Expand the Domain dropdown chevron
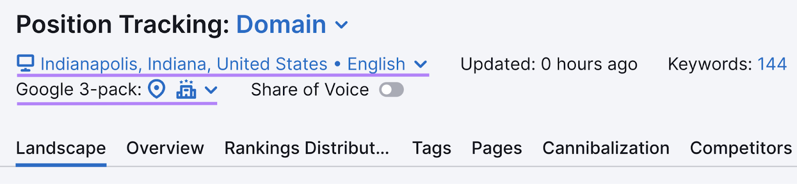Image resolution: width=797 pixels, height=184 pixels. click(x=342, y=25)
